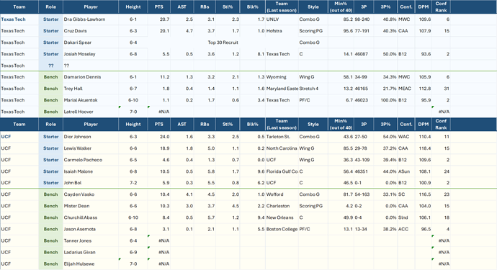Viewport: 497px width, 270px height.
Task: Click John Bol's height cell 7-2
Action: pos(133,183)
